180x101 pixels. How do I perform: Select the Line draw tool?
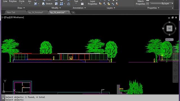click(5, 1)
